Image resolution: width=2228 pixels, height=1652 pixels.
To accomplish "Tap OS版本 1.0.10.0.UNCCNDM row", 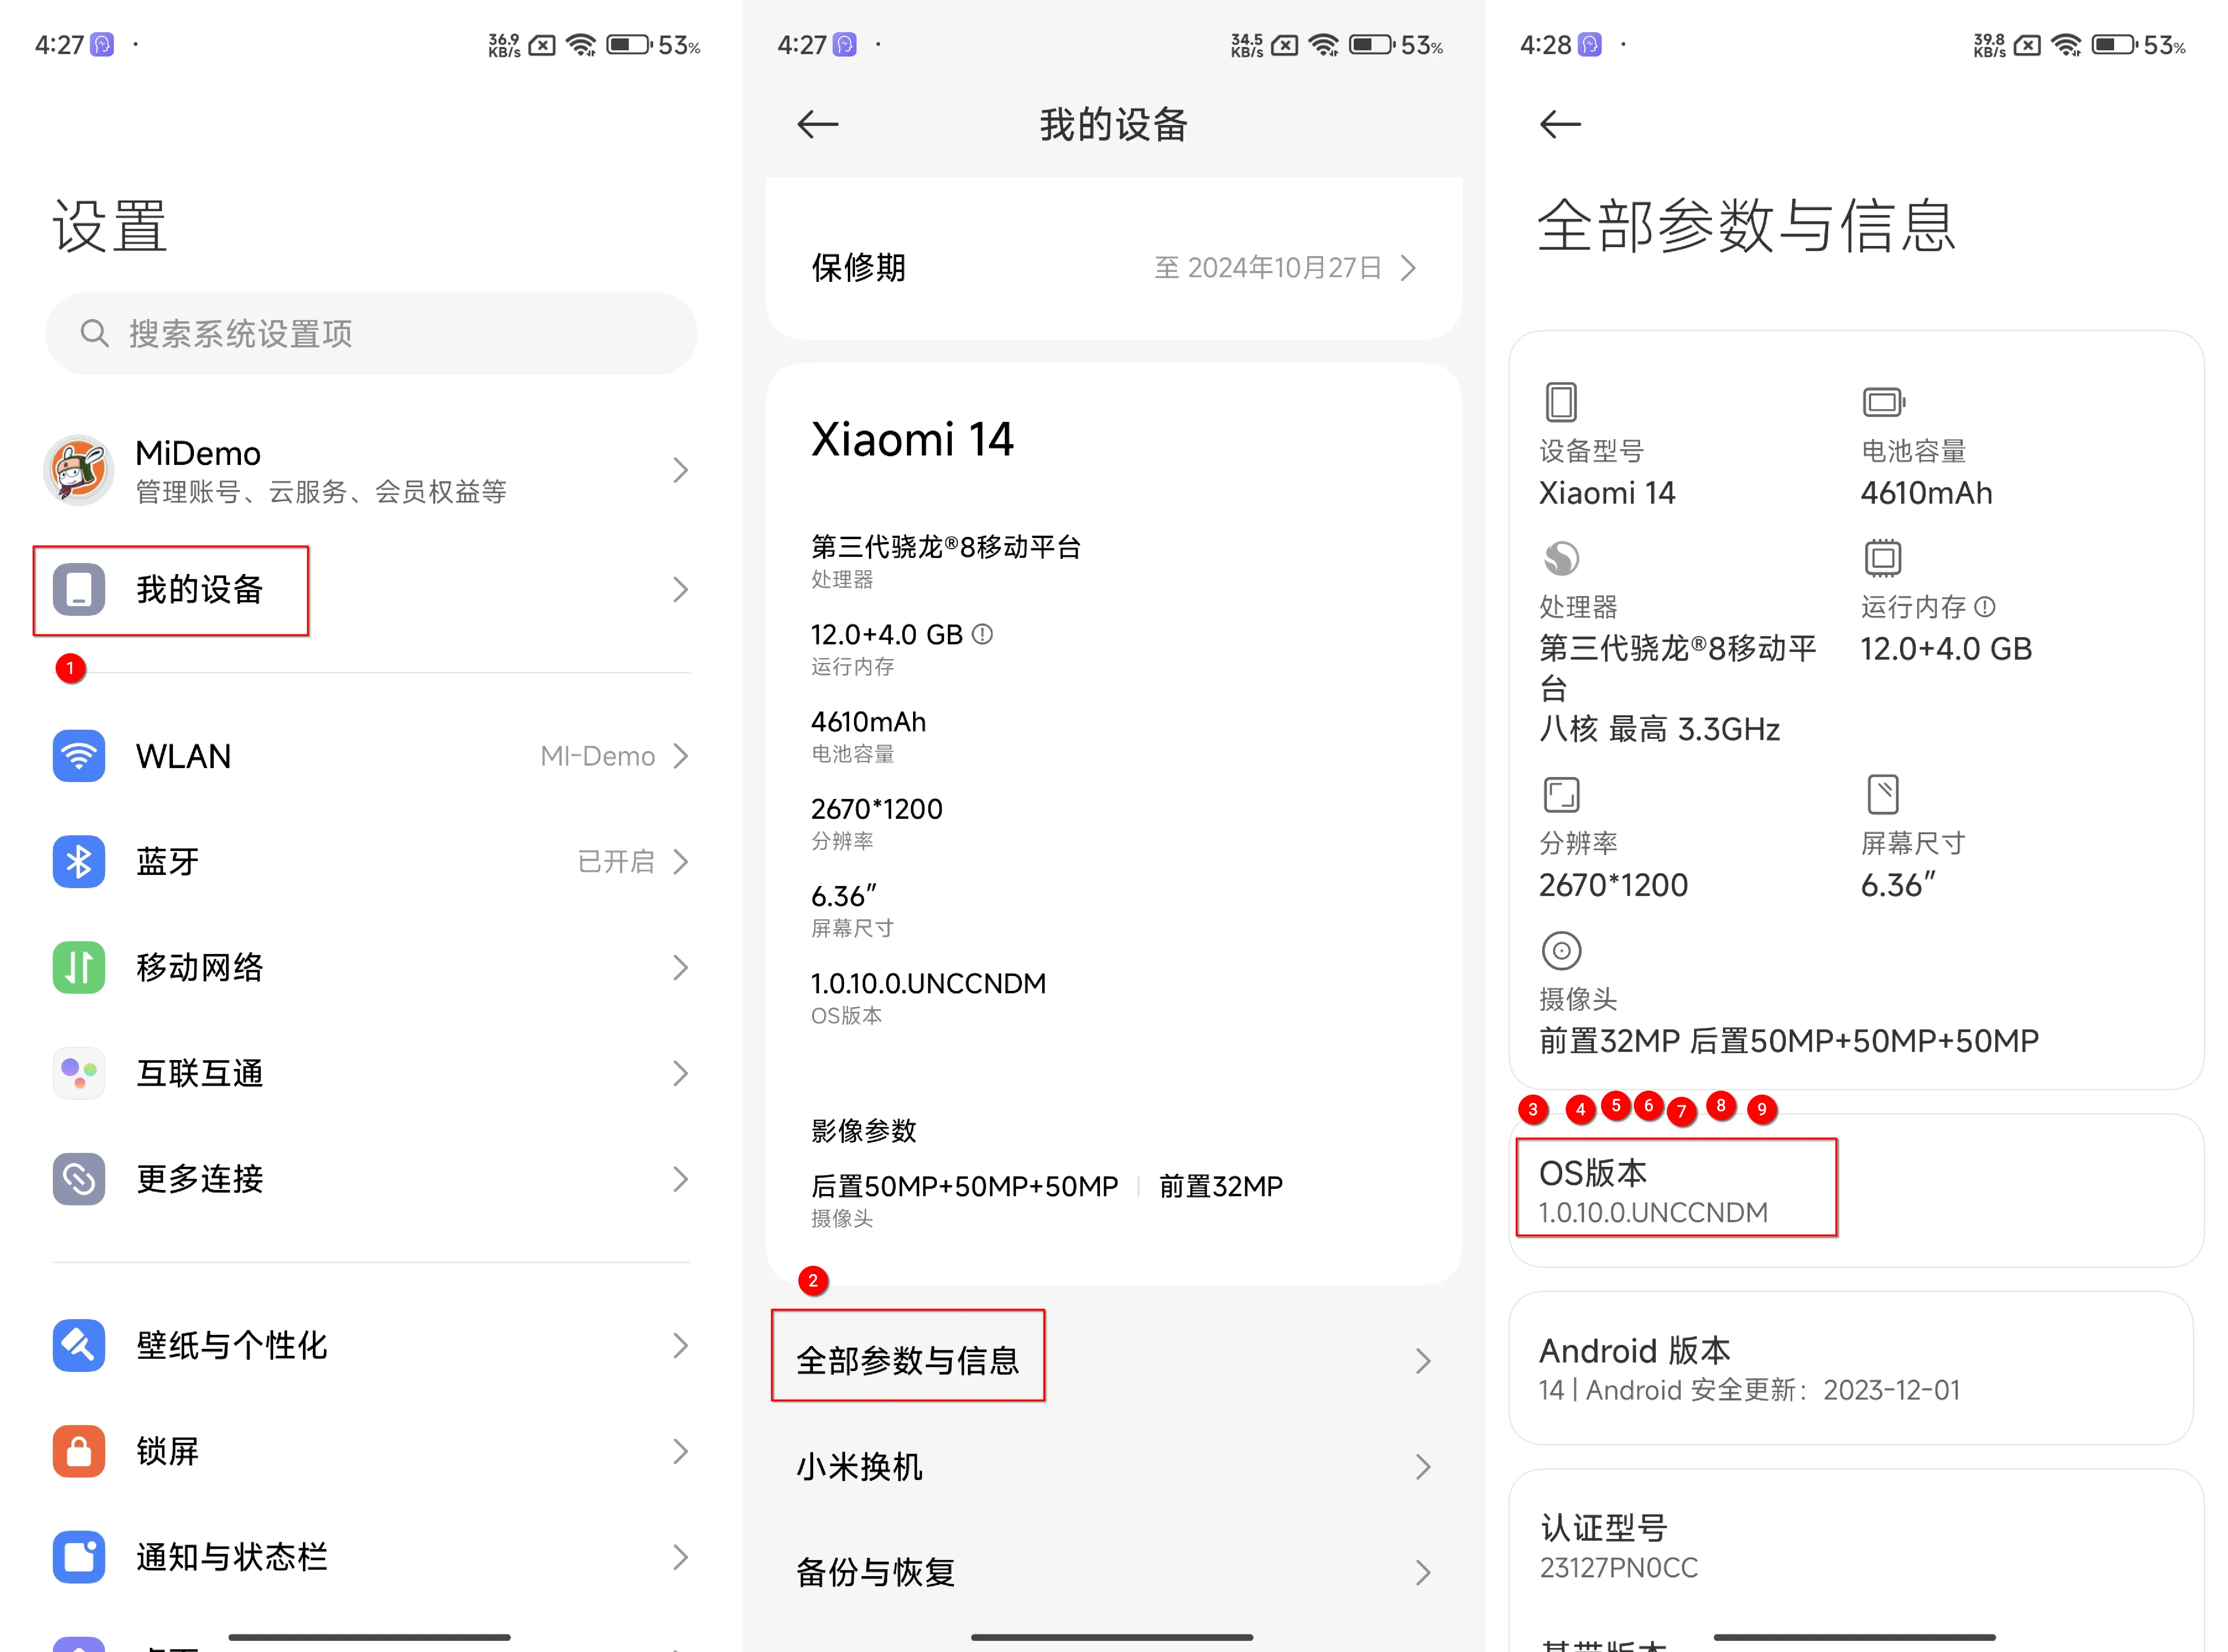I will (x=1856, y=1191).
